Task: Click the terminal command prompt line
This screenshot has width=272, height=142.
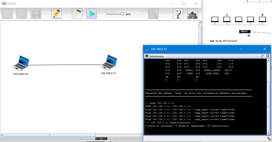Action: [x=206, y=133]
